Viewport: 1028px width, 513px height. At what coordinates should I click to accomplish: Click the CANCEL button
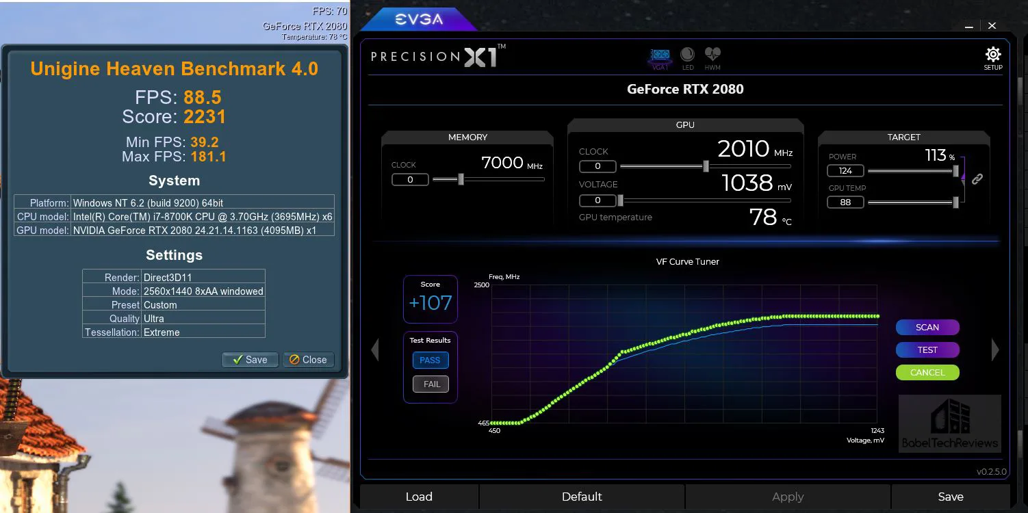pyautogui.click(x=927, y=373)
